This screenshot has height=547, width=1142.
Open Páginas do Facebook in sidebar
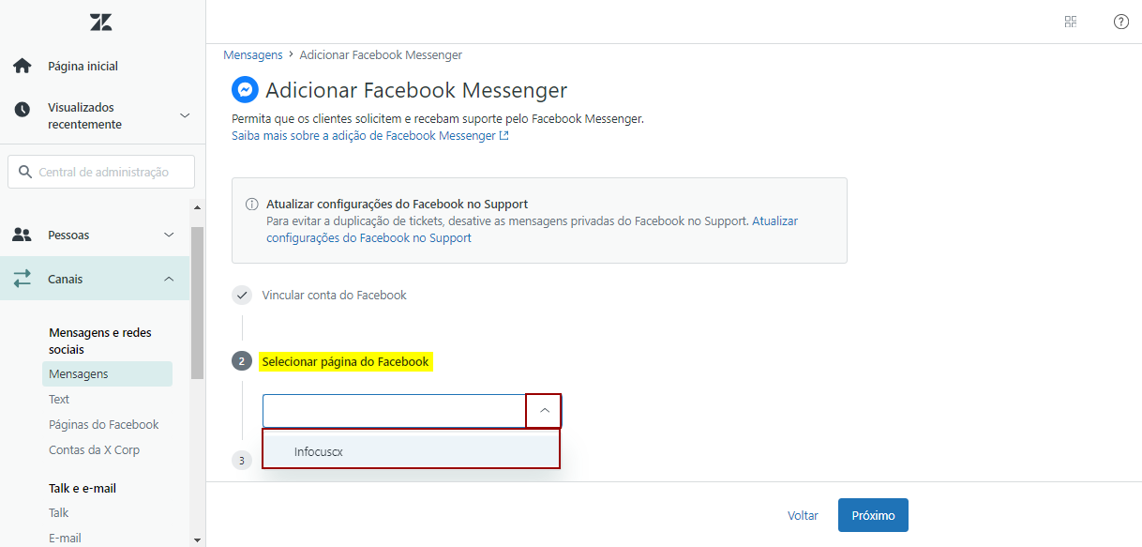tap(103, 424)
